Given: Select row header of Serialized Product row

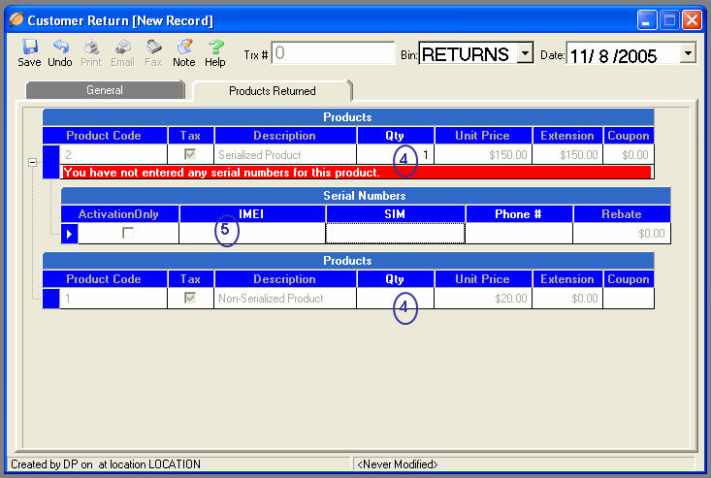Looking at the screenshot, I should click(x=50, y=162).
